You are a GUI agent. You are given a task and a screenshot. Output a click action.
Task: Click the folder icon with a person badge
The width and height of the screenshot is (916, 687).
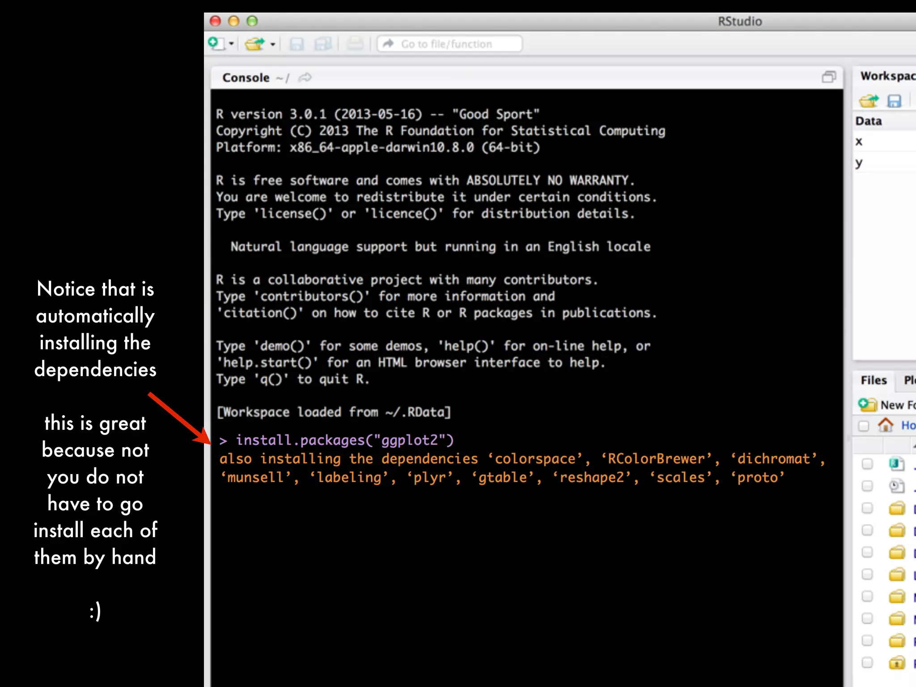[897, 662]
